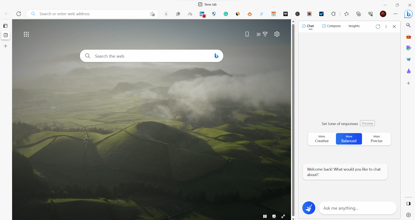
Task: Open Settings and more ellipsis menu
Action: [395, 14]
